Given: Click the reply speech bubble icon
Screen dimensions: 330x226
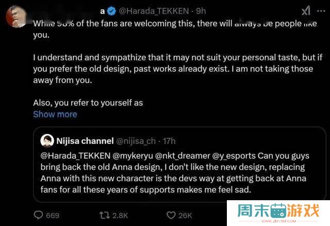Looking at the screenshot, I should coord(39,215).
